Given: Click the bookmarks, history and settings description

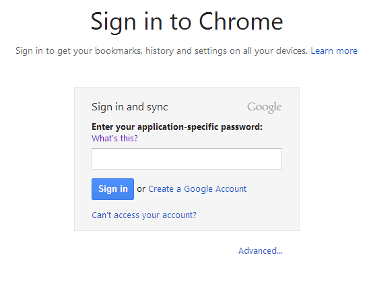Looking at the screenshot, I should (x=163, y=51).
